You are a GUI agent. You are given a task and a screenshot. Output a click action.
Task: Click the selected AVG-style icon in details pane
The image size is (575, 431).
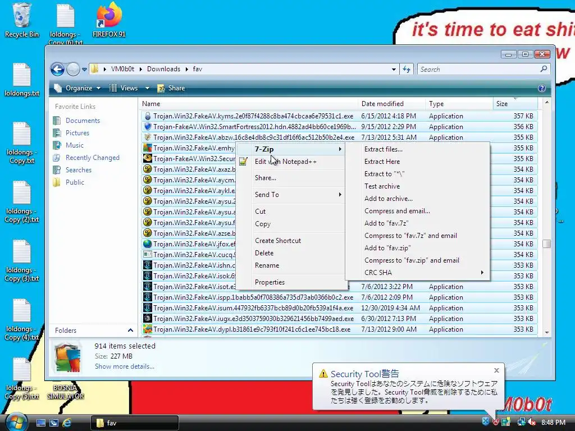[x=67, y=357]
